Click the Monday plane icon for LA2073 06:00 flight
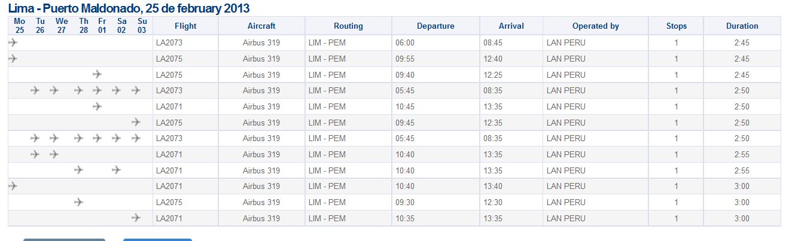 [x=13, y=42]
